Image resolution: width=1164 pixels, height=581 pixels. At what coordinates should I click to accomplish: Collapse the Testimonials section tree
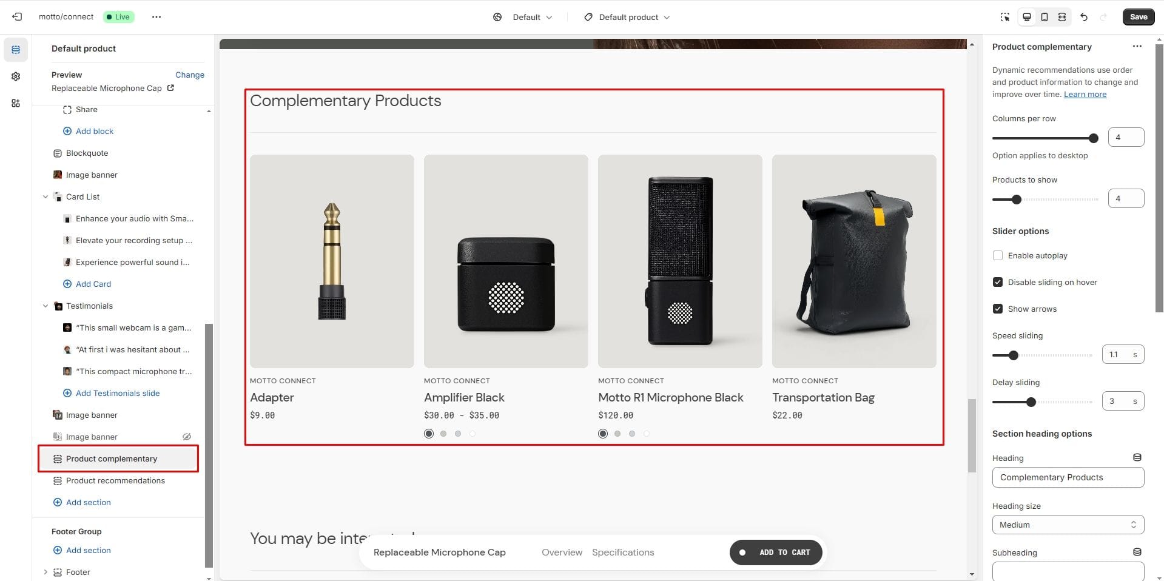pos(45,306)
